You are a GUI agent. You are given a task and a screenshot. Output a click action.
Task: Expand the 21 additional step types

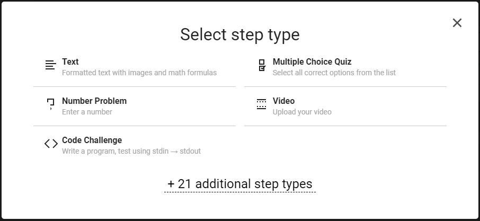(240, 184)
